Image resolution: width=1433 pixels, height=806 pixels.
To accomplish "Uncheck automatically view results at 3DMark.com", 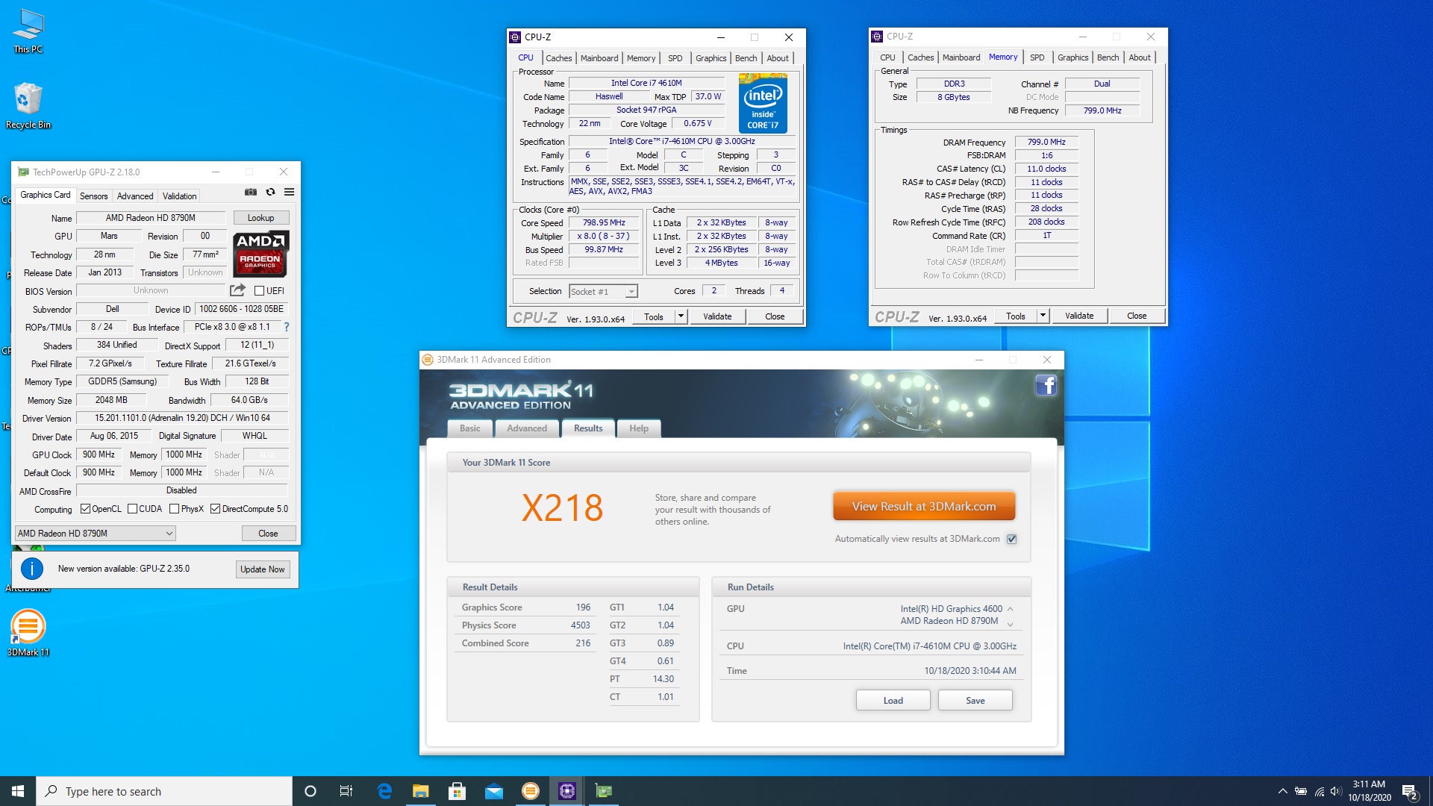I will pyautogui.click(x=1011, y=539).
